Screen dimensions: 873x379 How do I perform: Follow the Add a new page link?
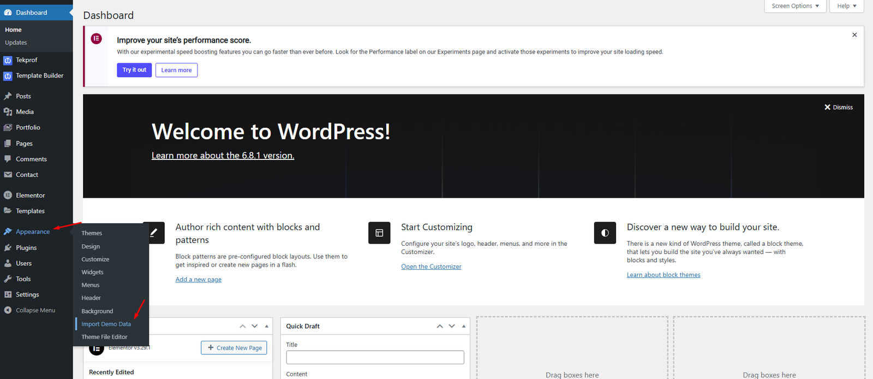click(199, 280)
